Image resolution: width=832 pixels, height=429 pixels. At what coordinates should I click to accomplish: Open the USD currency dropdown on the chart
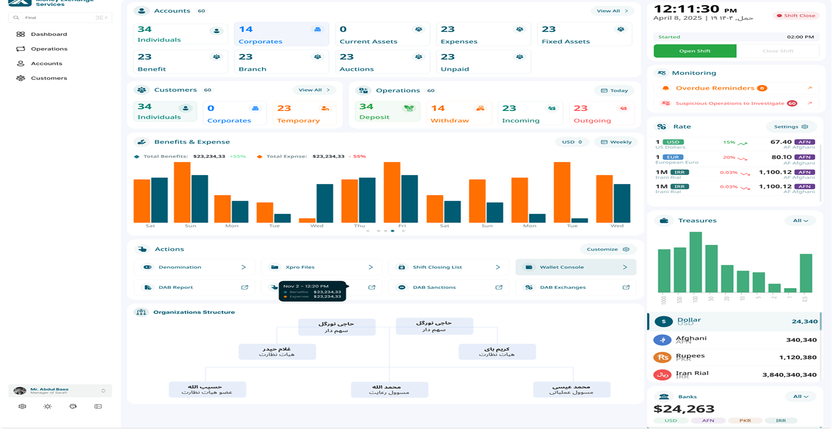coord(572,142)
